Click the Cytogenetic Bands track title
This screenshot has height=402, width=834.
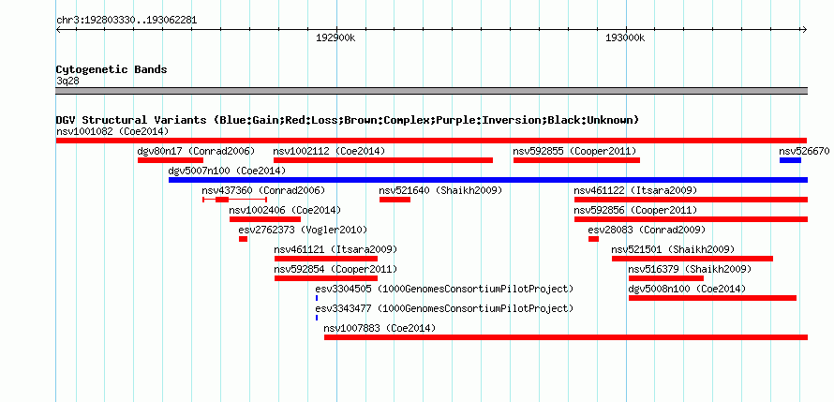(112, 69)
